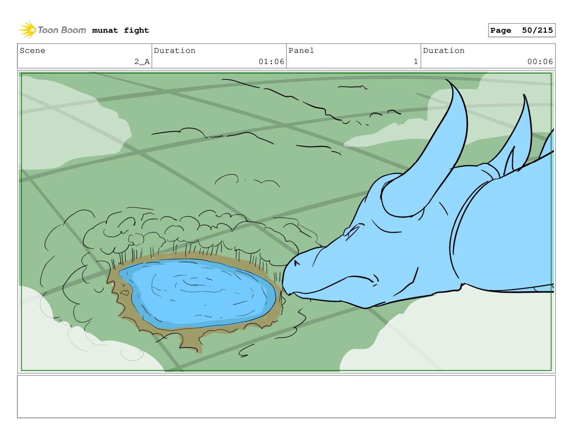This screenshot has width=573, height=444.
Task: Click the scene value '2_A'
Action: tap(142, 62)
